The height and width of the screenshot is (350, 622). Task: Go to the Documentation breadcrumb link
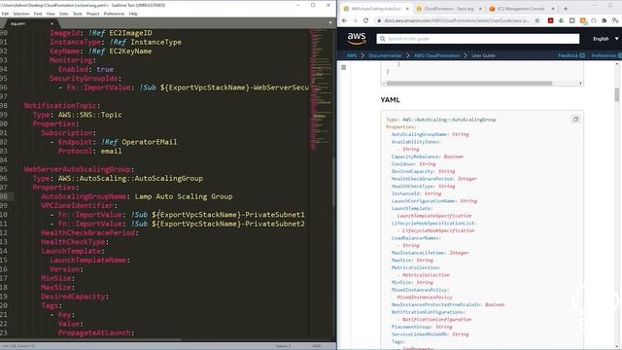click(385, 55)
